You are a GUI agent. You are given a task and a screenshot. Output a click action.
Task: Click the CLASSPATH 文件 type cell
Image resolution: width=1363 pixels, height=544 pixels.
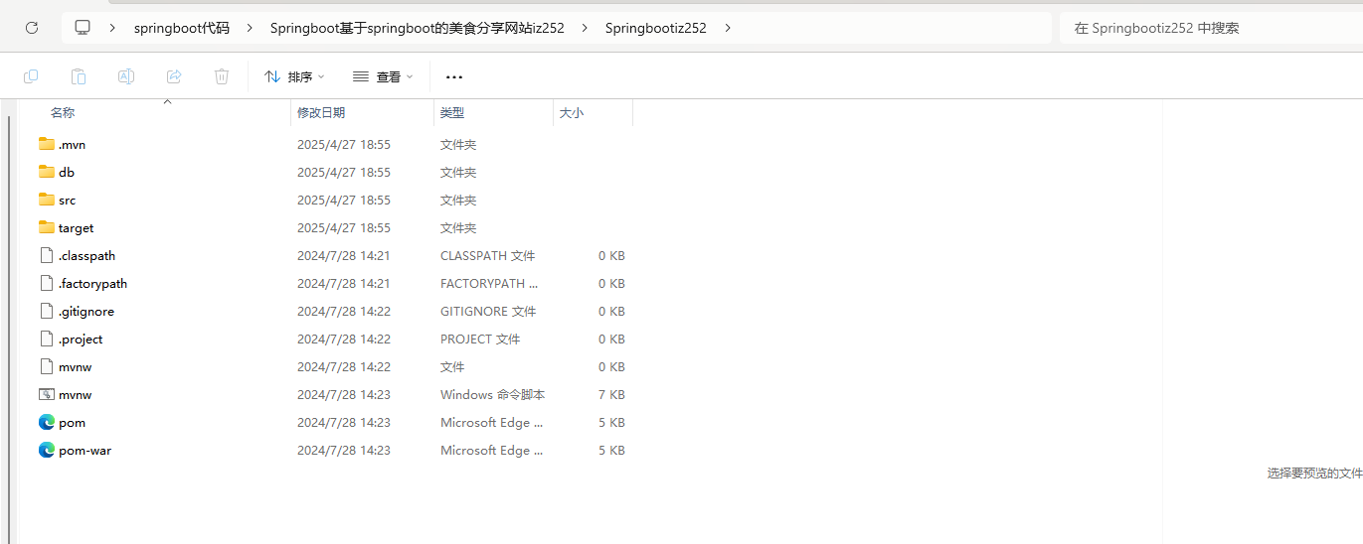(487, 256)
